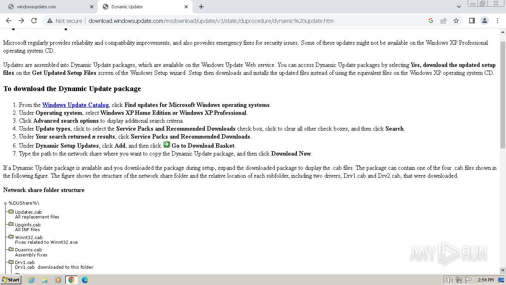506x285 pixels.
Task: Bookmark this page with the star
Action: click(x=456, y=21)
